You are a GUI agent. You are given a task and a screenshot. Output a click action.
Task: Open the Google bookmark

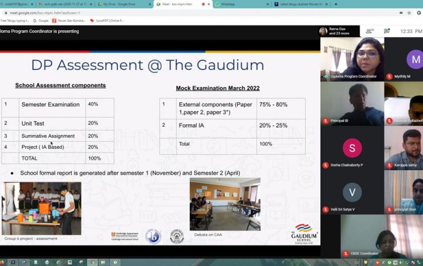[x=40, y=21]
